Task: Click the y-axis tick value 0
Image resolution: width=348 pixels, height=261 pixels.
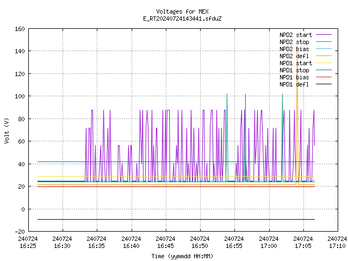Action: (x=23, y=209)
